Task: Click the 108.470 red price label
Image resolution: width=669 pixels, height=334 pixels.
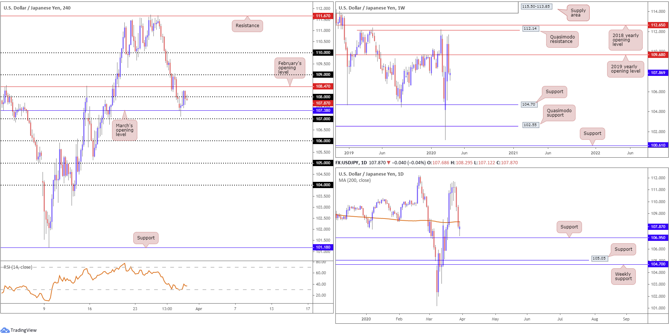Action: (x=323, y=86)
